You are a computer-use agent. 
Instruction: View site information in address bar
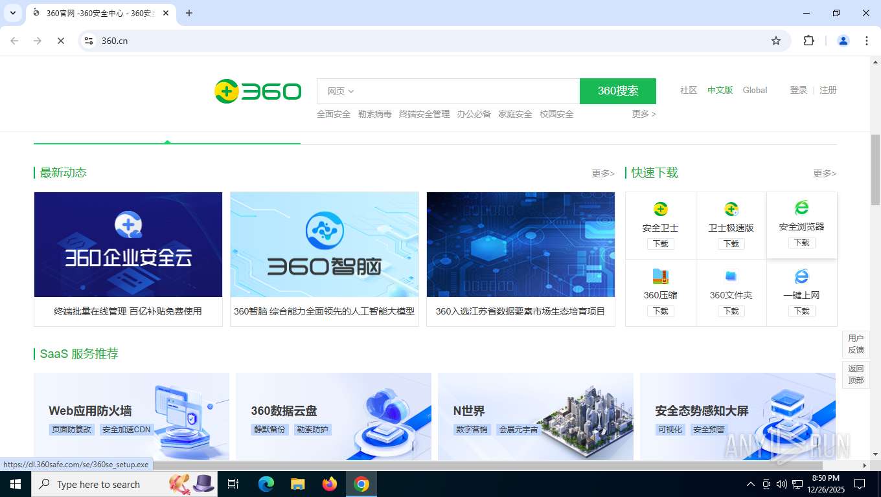(89, 41)
